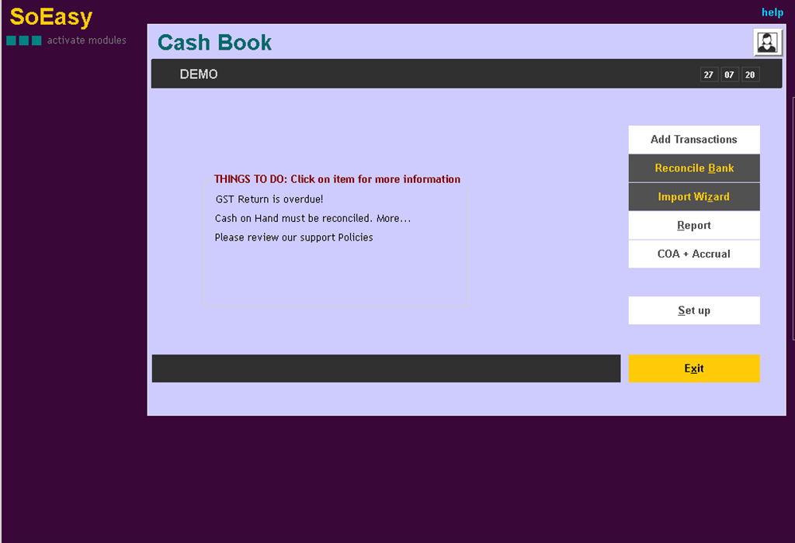The width and height of the screenshot is (795, 543).
Task: Click the month field showing 07
Action: [729, 74]
